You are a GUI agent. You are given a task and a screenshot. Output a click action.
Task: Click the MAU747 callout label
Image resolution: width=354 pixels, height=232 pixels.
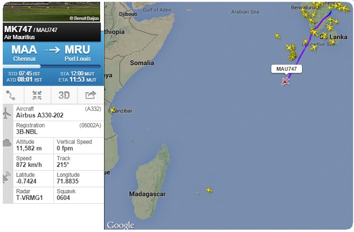(287, 69)
